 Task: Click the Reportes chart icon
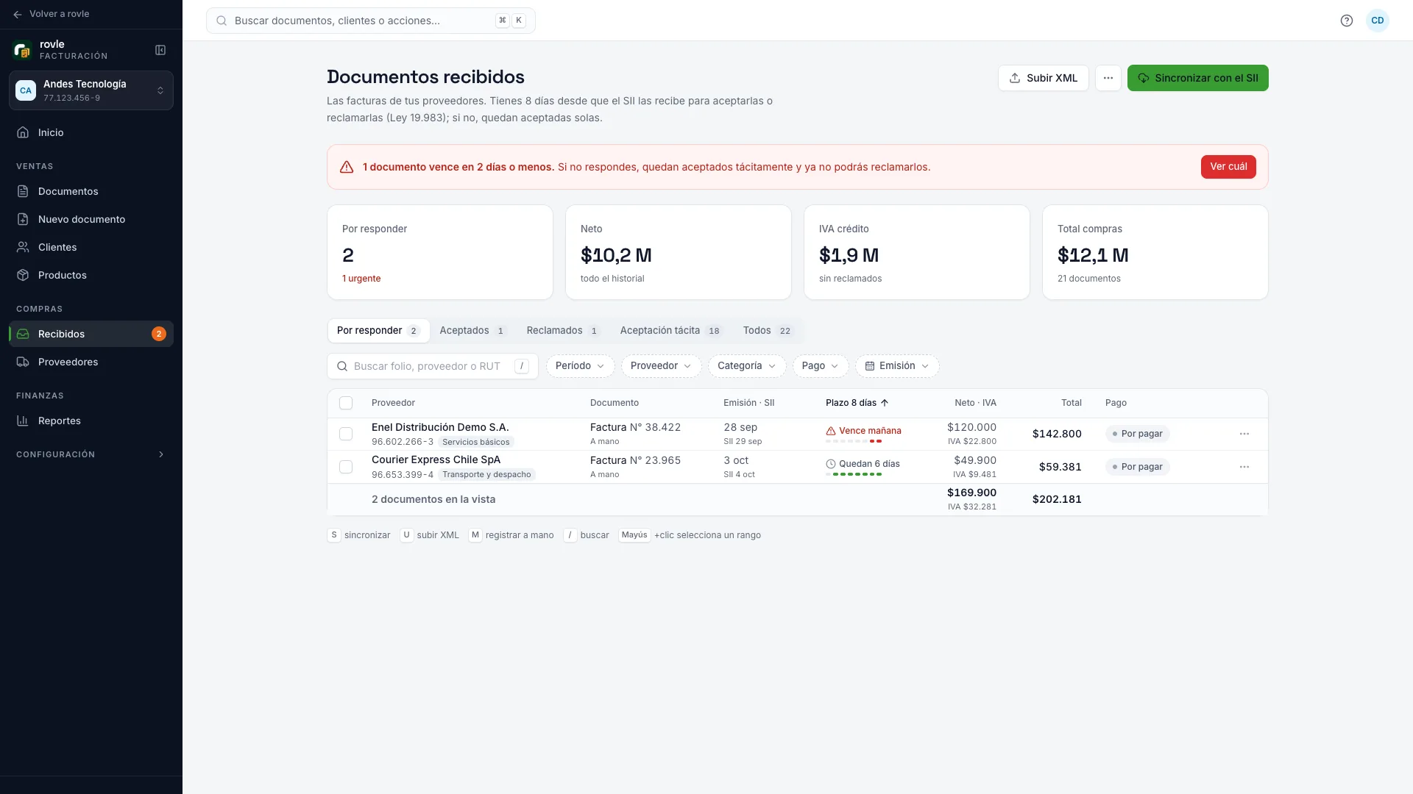click(23, 421)
